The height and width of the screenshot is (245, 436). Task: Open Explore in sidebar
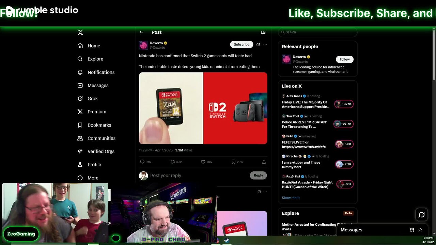pos(90,59)
